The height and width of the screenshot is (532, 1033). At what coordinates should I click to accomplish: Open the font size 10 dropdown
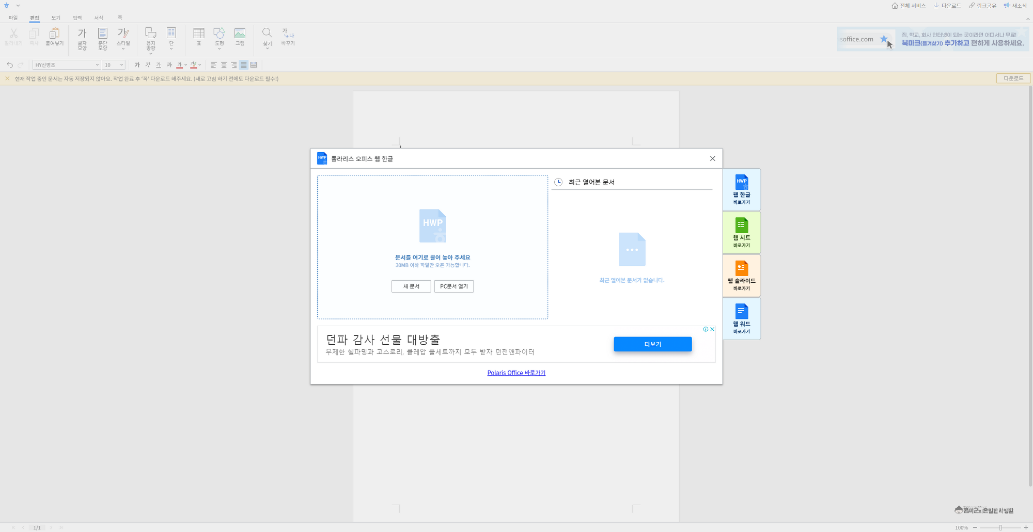click(x=114, y=65)
